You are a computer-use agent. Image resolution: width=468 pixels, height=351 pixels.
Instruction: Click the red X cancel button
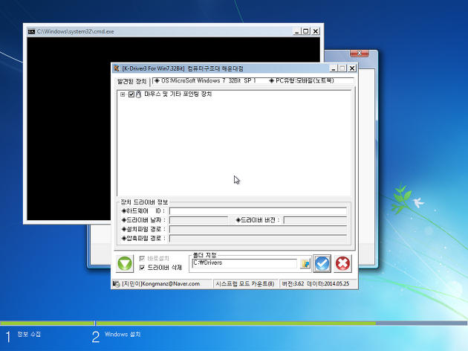[342, 264]
